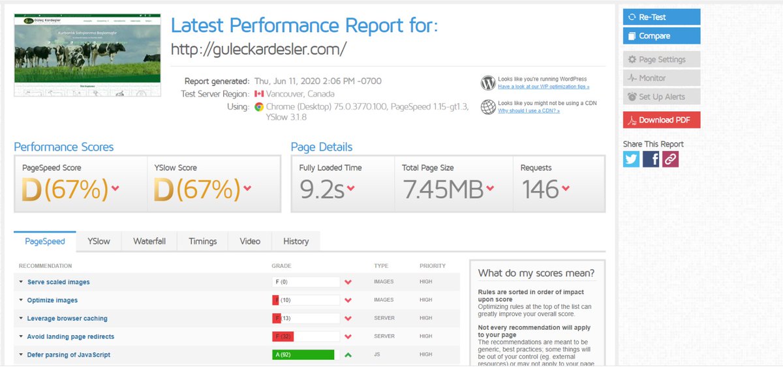Click the Canada flag icon
The image size is (783, 367).
click(x=259, y=94)
